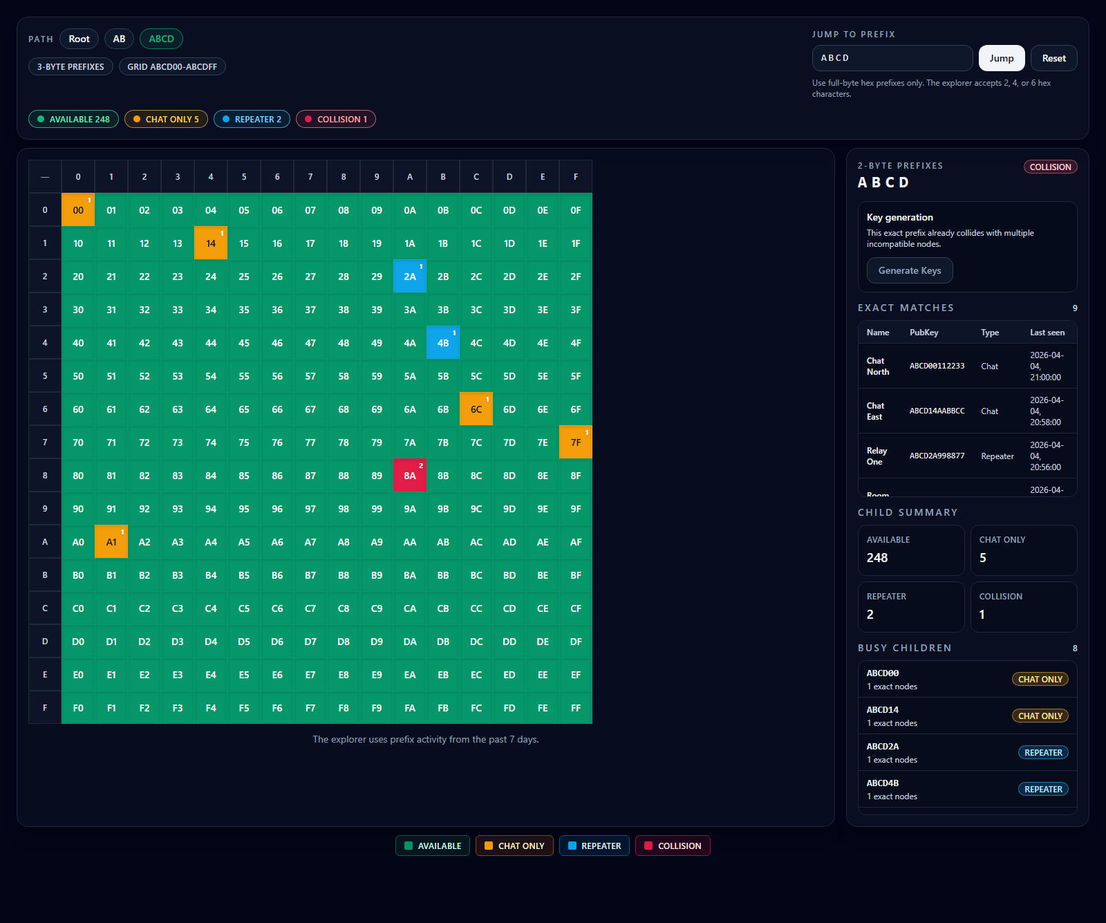Toggle the Repeater 2 filter chip
Screen dimensions: 1106x923
[252, 119]
